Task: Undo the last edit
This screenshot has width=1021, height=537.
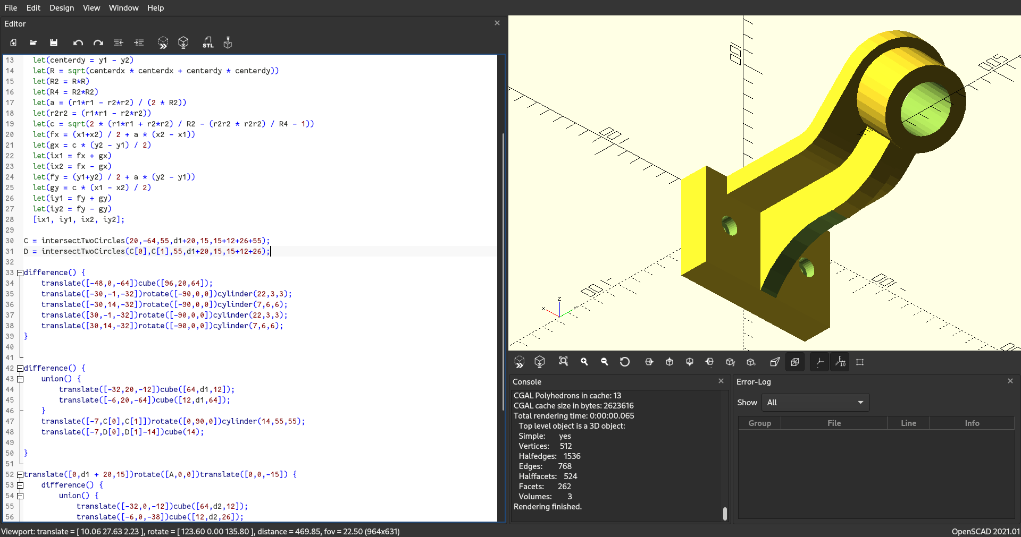Action: click(78, 42)
